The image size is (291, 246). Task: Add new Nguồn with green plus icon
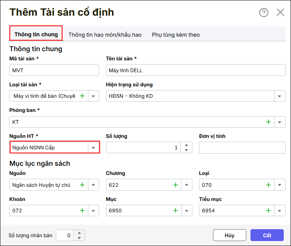point(82,185)
